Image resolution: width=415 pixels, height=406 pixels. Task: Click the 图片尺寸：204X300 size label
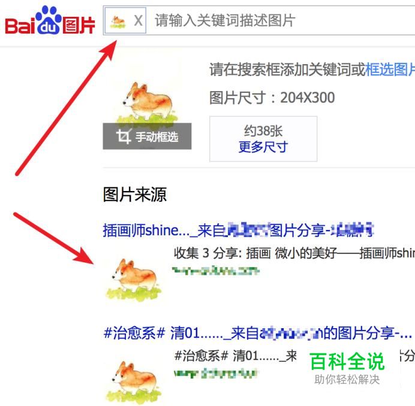272,98
